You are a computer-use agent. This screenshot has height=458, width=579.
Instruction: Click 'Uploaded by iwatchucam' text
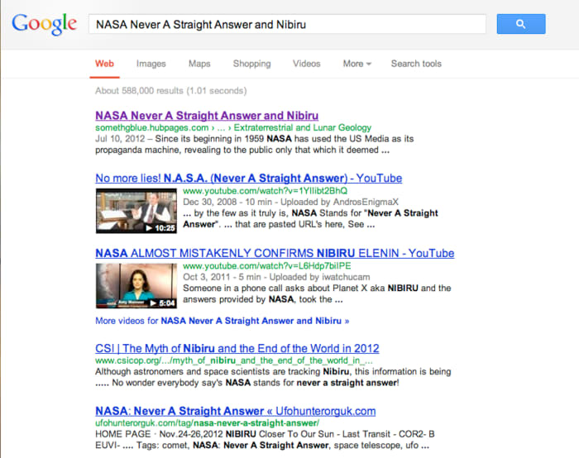tap(319, 277)
